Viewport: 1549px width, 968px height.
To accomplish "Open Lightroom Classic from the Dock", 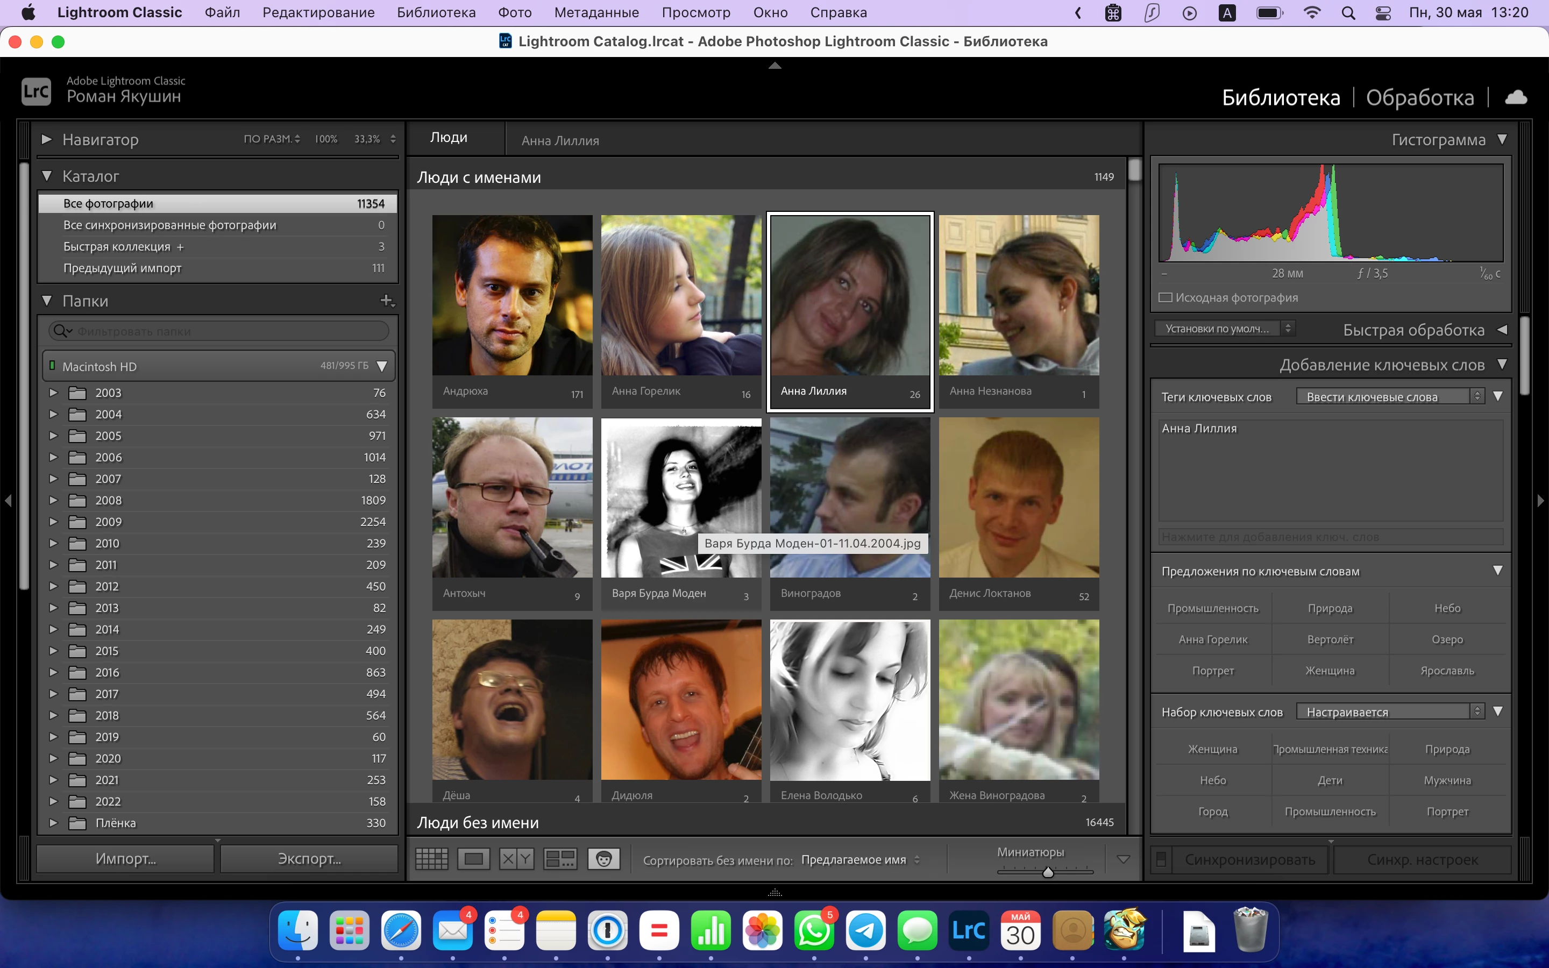I will point(969,931).
